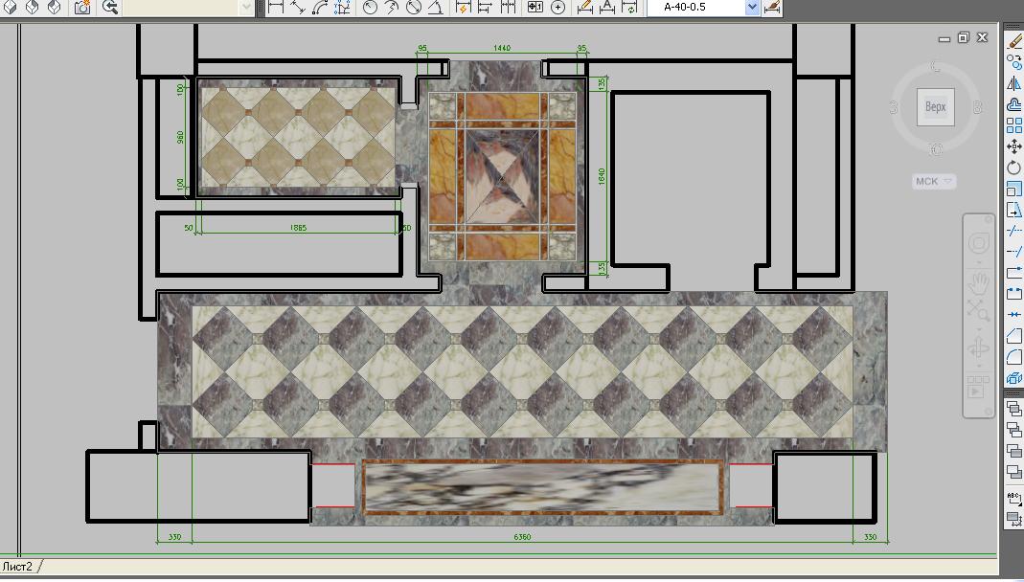
Task: Click the Join tool
Action: (x=1013, y=315)
